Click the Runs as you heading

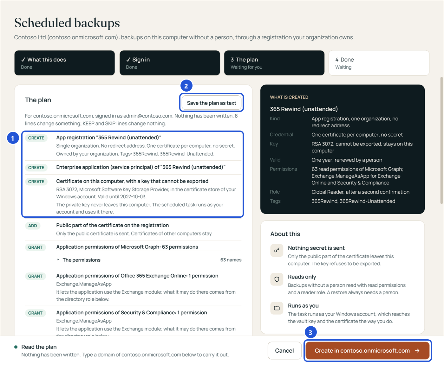click(303, 306)
